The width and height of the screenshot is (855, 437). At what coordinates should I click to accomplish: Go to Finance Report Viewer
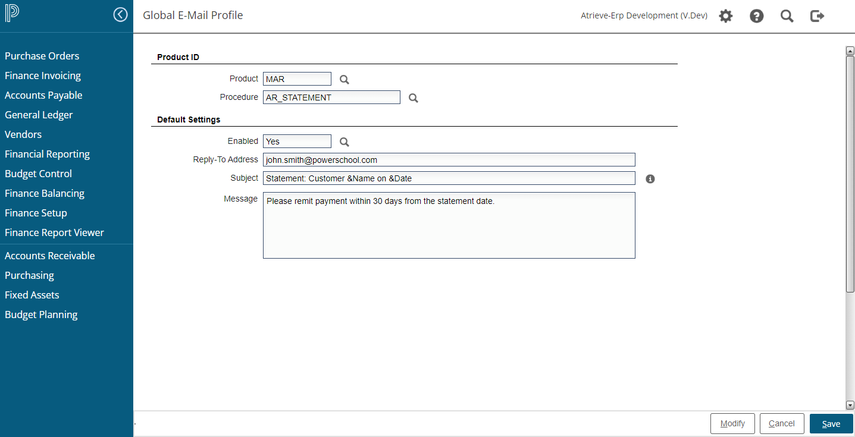pos(54,232)
